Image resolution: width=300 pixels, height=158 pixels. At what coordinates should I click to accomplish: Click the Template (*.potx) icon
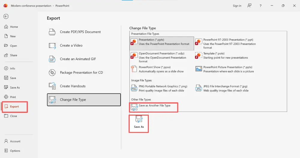click(x=199, y=55)
